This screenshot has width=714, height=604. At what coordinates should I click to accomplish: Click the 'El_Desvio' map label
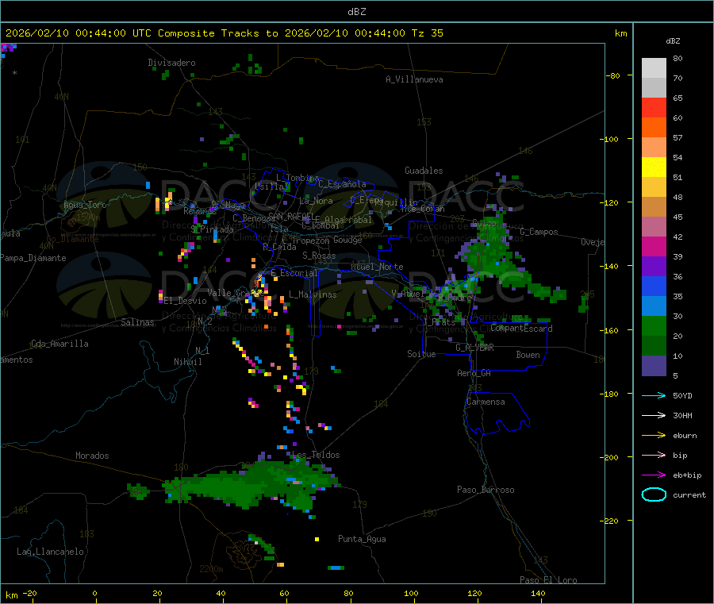point(186,301)
